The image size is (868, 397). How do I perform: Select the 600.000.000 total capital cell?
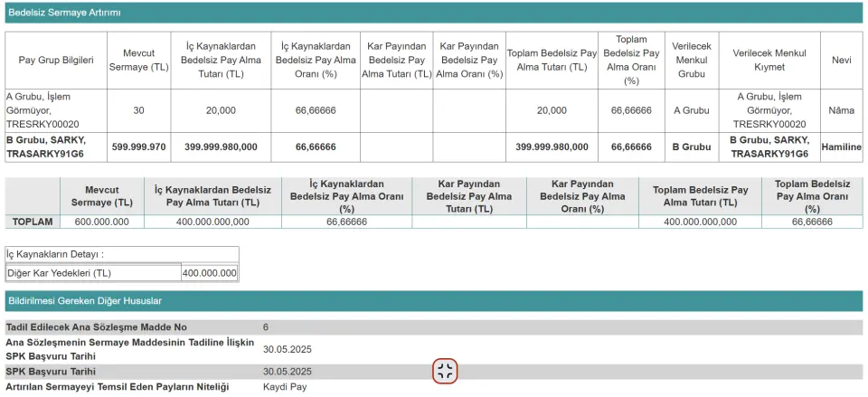pos(100,222)
